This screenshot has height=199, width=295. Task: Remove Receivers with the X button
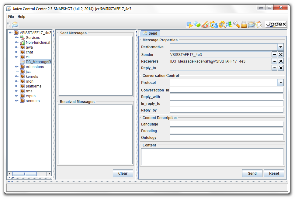point(281,61)
